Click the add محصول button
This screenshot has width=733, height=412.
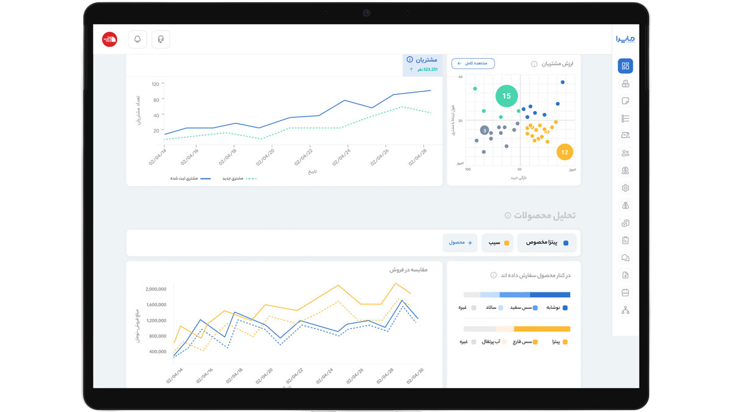460,243
